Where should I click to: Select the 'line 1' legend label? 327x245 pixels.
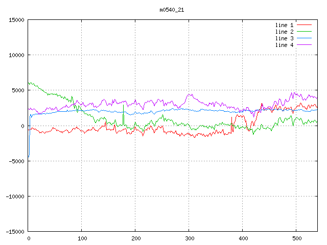click(284, 25)
